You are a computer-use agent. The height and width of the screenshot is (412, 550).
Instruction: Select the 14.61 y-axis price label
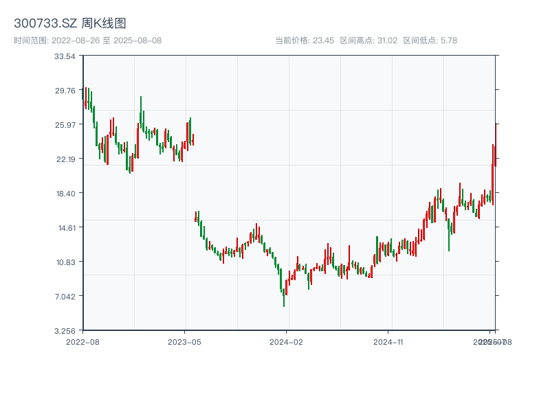click(x=65, y=228)
